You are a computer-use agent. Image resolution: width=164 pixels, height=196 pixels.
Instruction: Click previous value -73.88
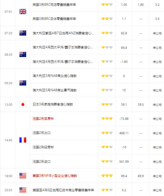[x=124, y=118]
